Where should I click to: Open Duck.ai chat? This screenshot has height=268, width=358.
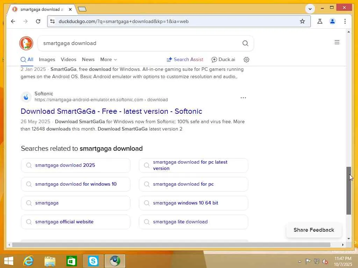[223, 59]
